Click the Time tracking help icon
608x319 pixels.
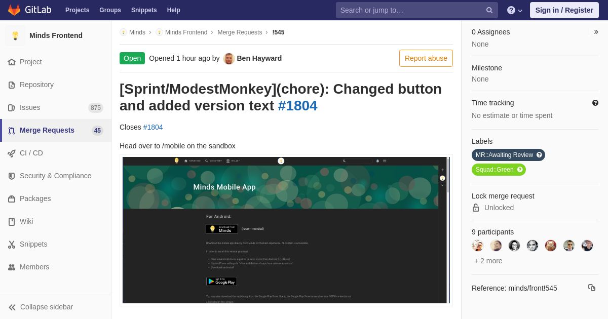point(595,103)
